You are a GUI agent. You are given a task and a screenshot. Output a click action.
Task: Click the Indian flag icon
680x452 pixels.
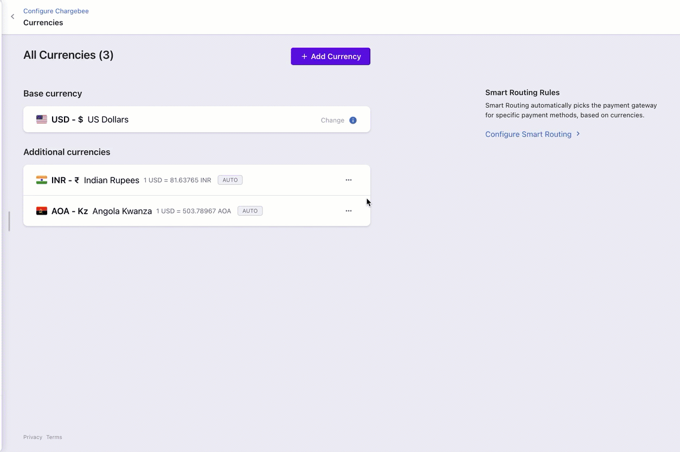tap(42, 180)
